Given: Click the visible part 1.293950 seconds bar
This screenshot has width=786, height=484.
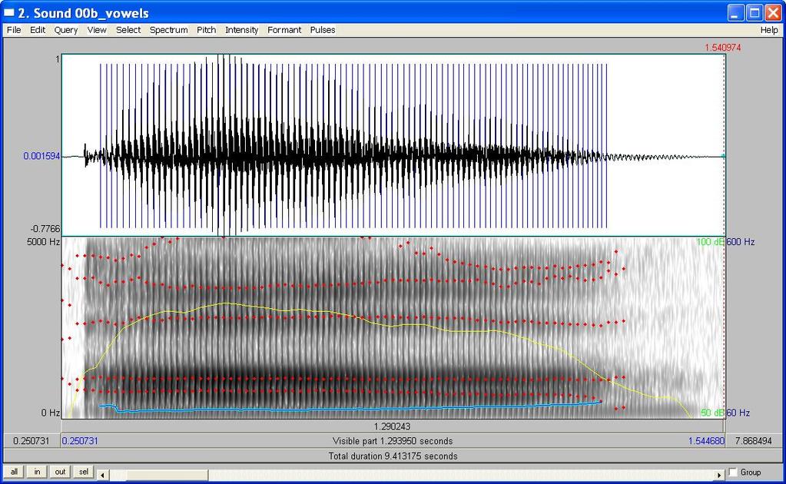Looking at the screenshot, I should 393,441.
